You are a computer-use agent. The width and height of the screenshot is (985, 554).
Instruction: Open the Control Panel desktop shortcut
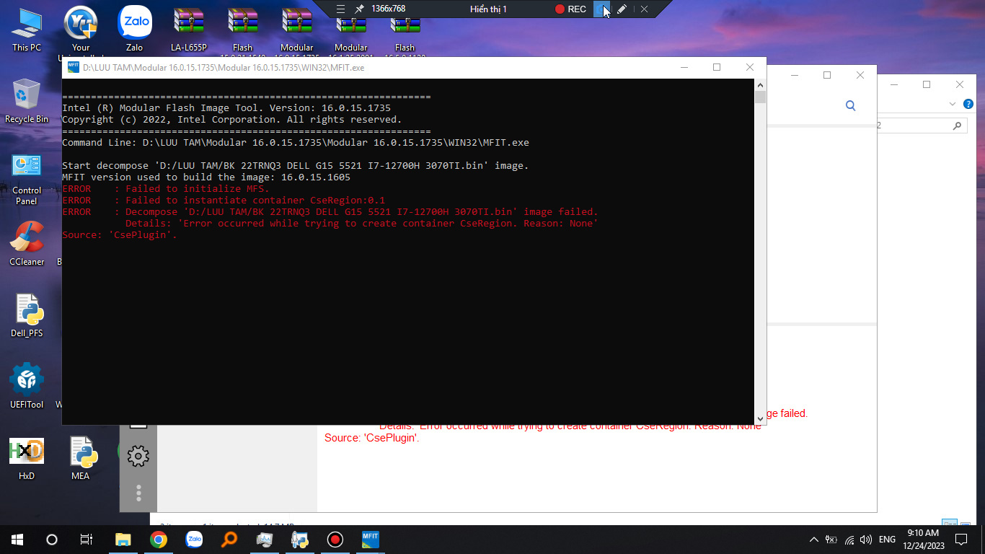(27, 178)
